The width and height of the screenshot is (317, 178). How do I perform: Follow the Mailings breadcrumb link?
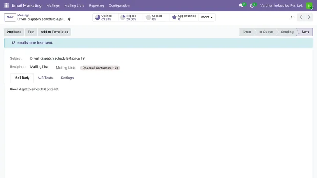23,15
